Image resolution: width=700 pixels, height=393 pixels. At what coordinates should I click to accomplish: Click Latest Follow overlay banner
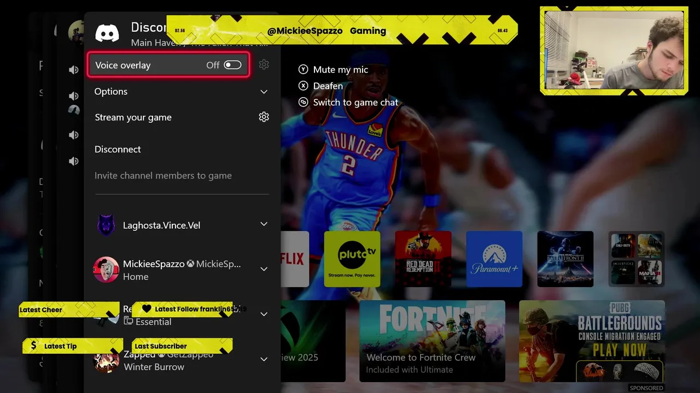click(x=183, y=309)
